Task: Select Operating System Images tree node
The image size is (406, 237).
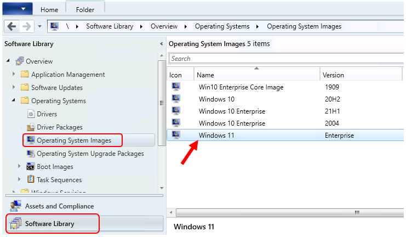Action: click(74, 140)
